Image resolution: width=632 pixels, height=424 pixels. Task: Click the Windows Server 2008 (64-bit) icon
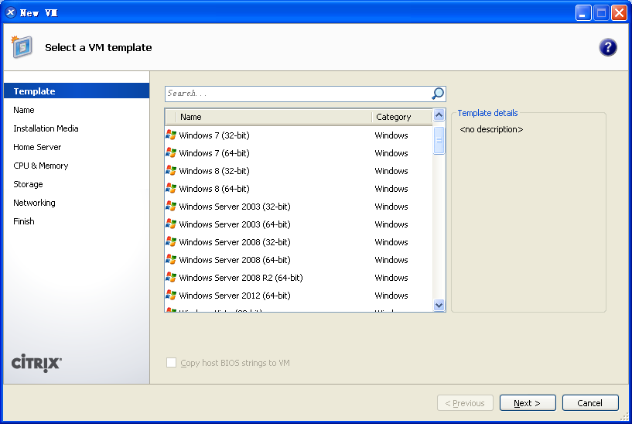[x=171, y=259]
